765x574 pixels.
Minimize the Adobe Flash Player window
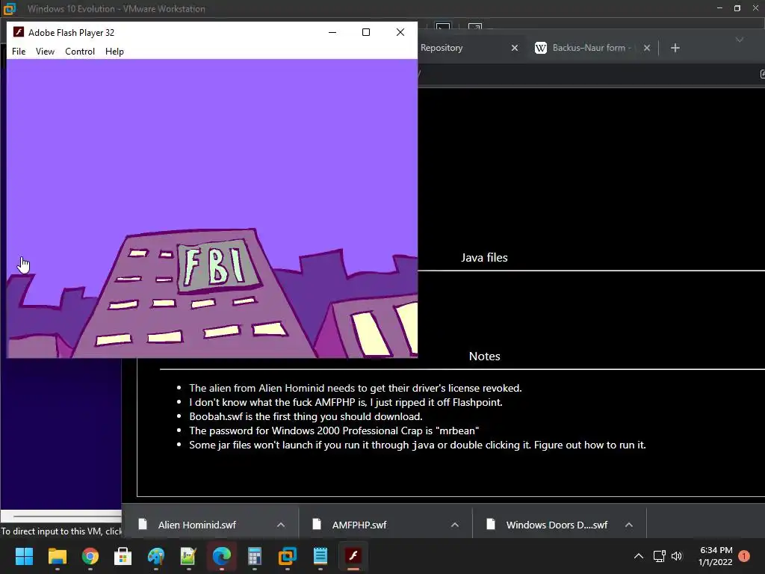[332, 32]
